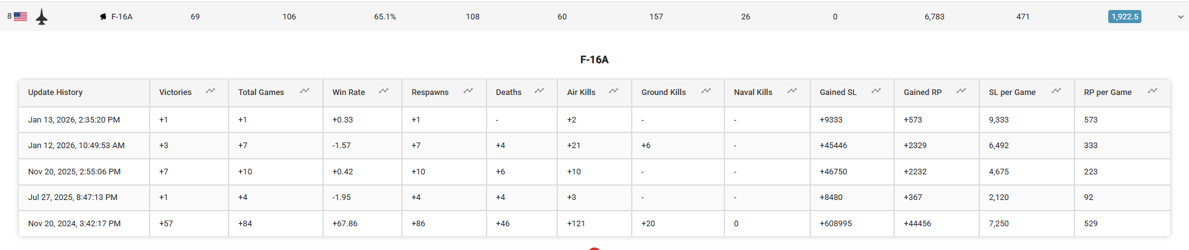
Task: Click the Total Games graph icon
Action: click(x=305, y=91)
